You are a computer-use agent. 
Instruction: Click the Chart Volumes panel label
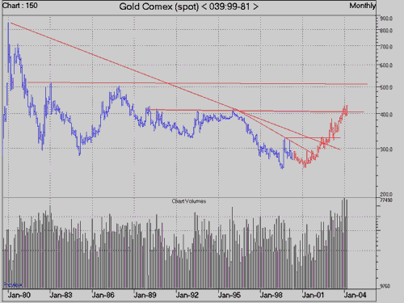189,201
